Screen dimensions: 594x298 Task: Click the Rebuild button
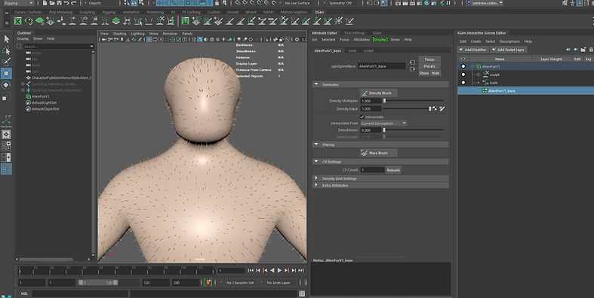pyautogui.click(x=393, y=170)
